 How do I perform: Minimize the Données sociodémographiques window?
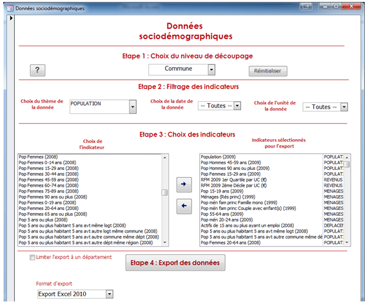pyautogui.click(x=325, y=6)
